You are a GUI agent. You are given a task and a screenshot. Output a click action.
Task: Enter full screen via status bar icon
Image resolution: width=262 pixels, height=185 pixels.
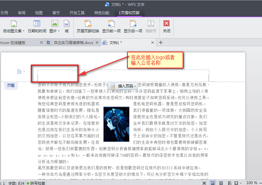204,183
